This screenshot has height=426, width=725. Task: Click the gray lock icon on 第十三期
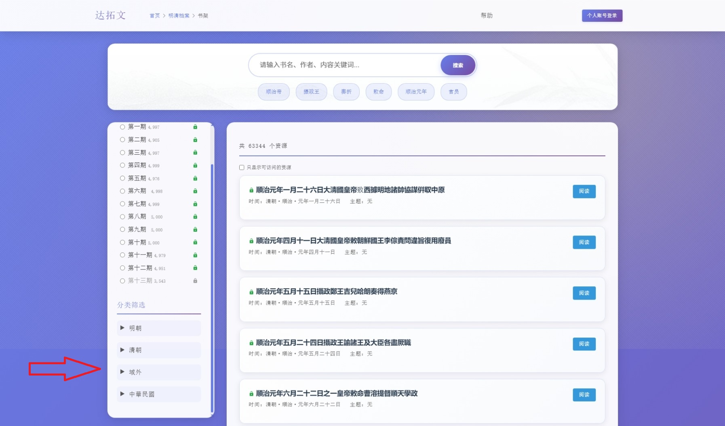[x=195, y=281]
